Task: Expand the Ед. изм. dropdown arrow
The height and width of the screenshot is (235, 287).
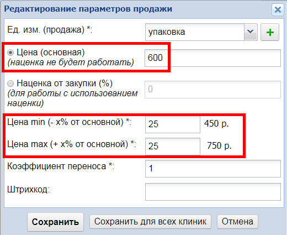Action: point(251,32)
